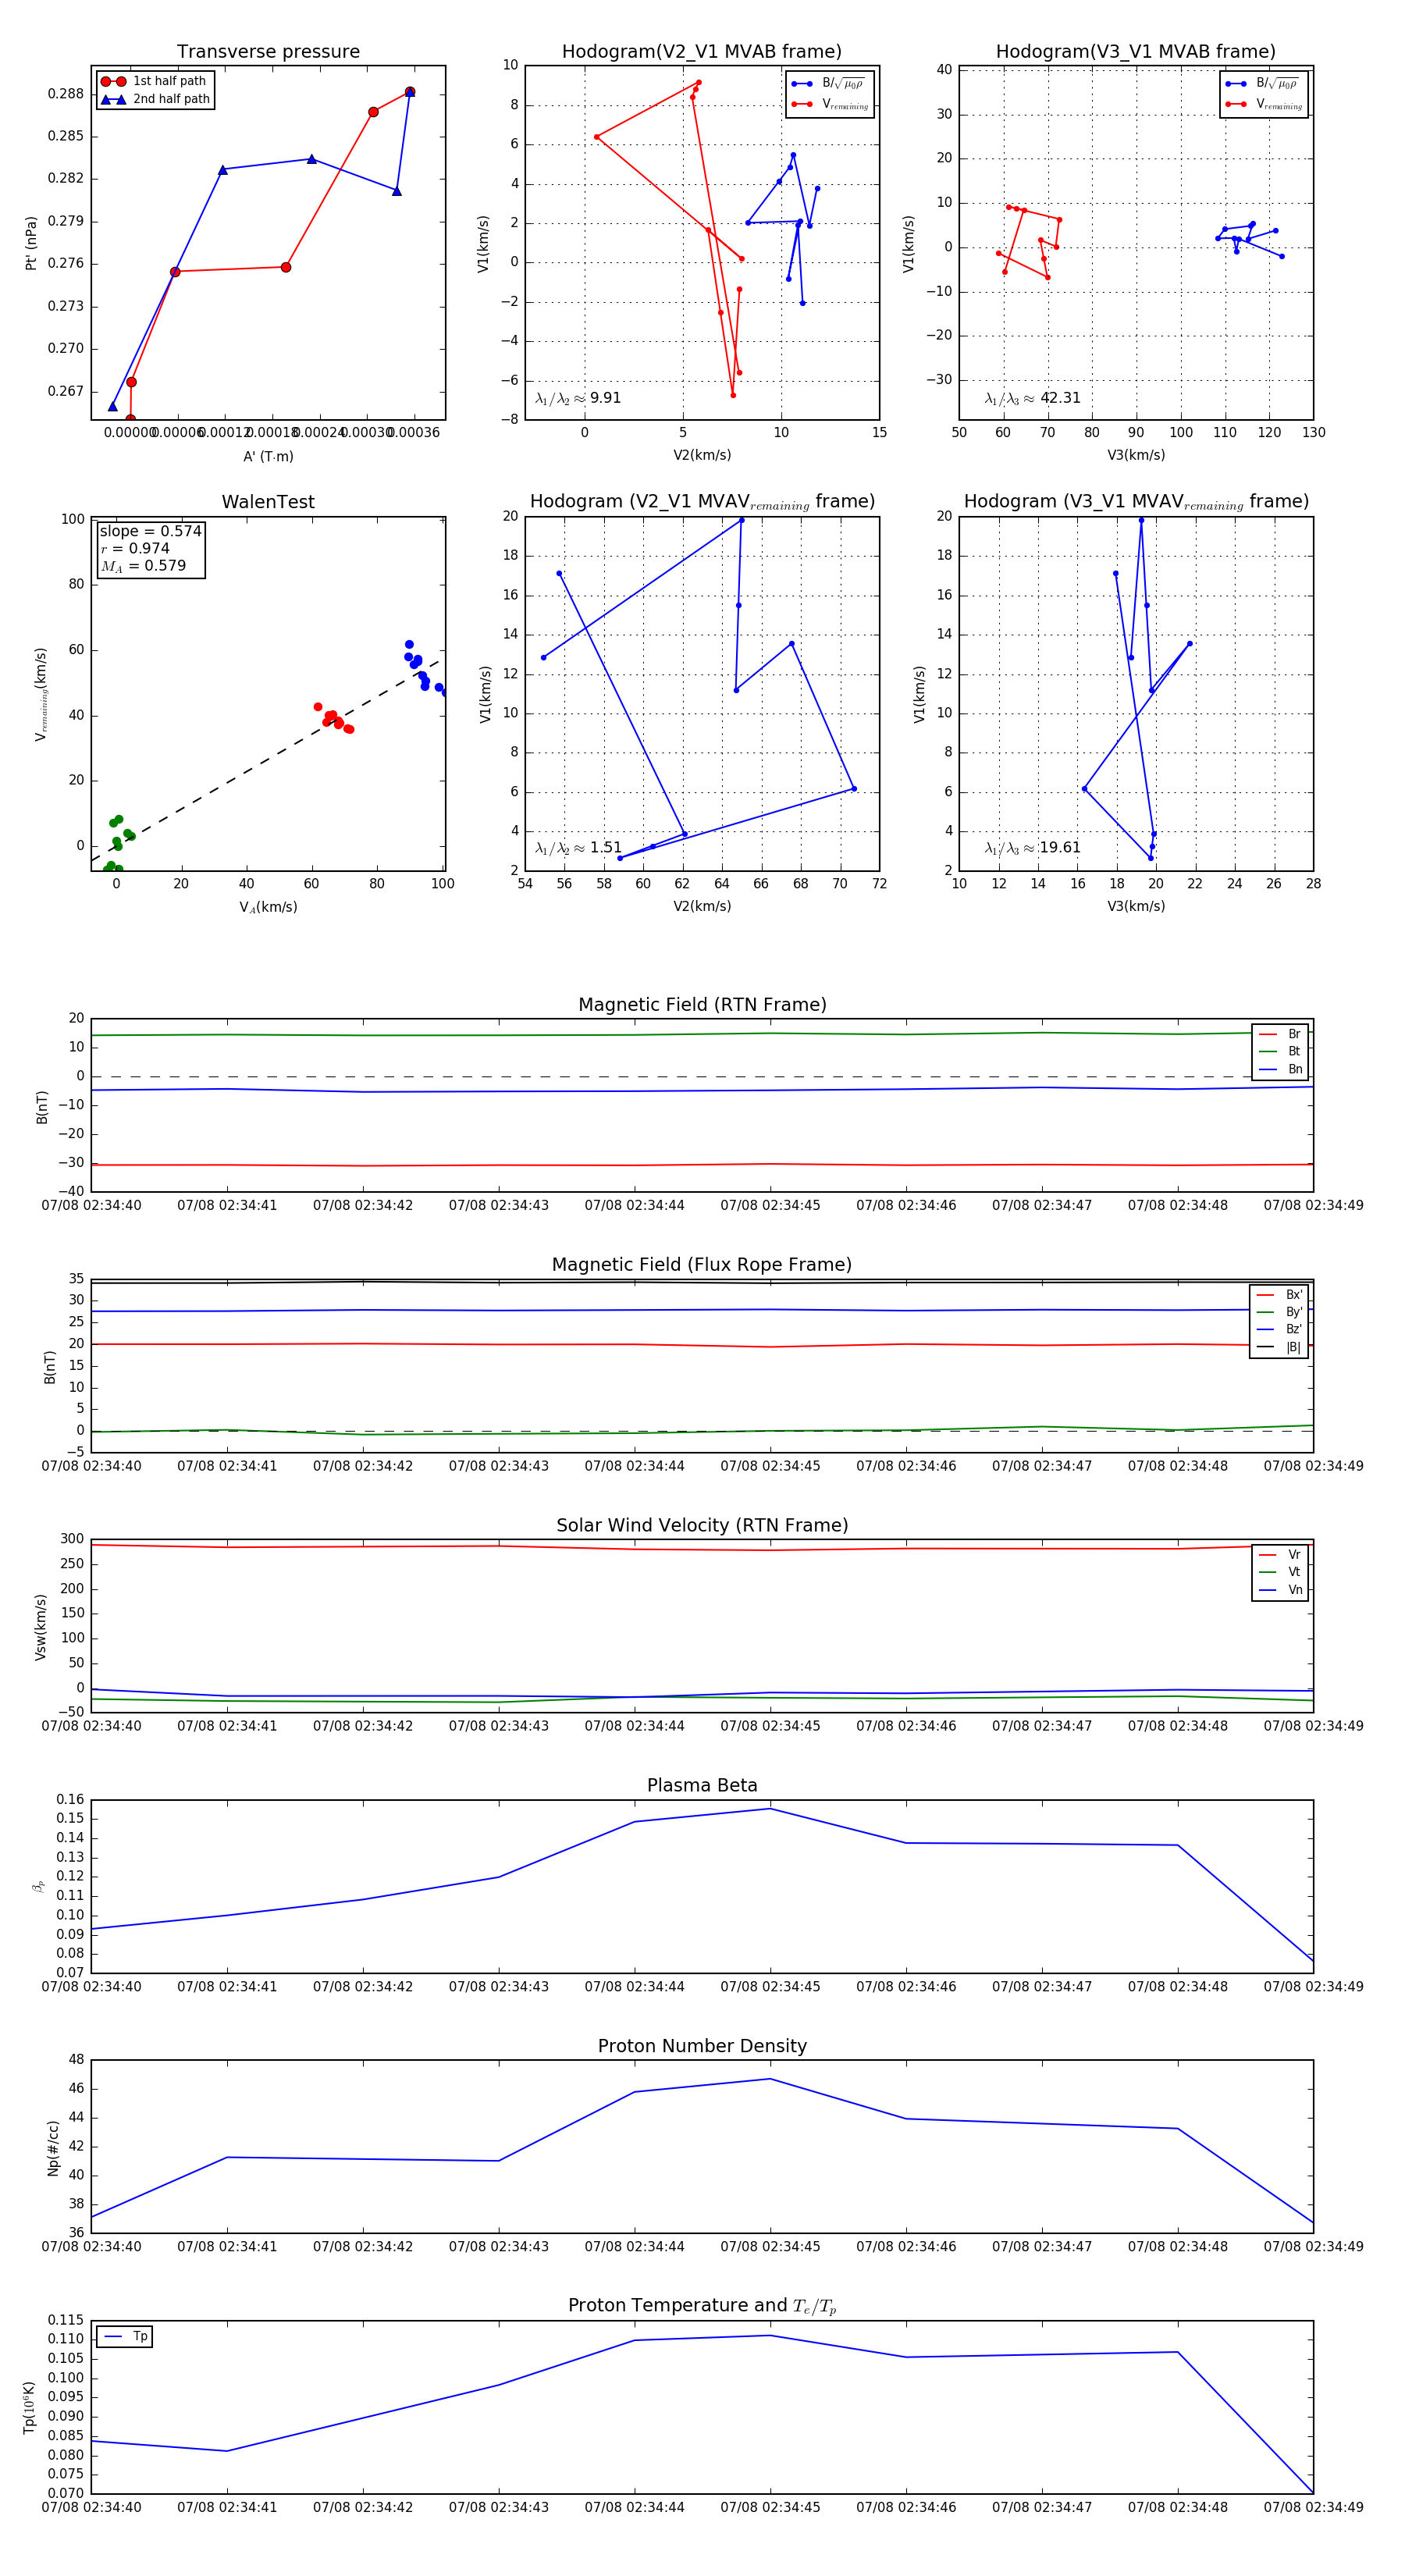Click the Magnetic Field (RTN Frame) title

pos(702,1005)
